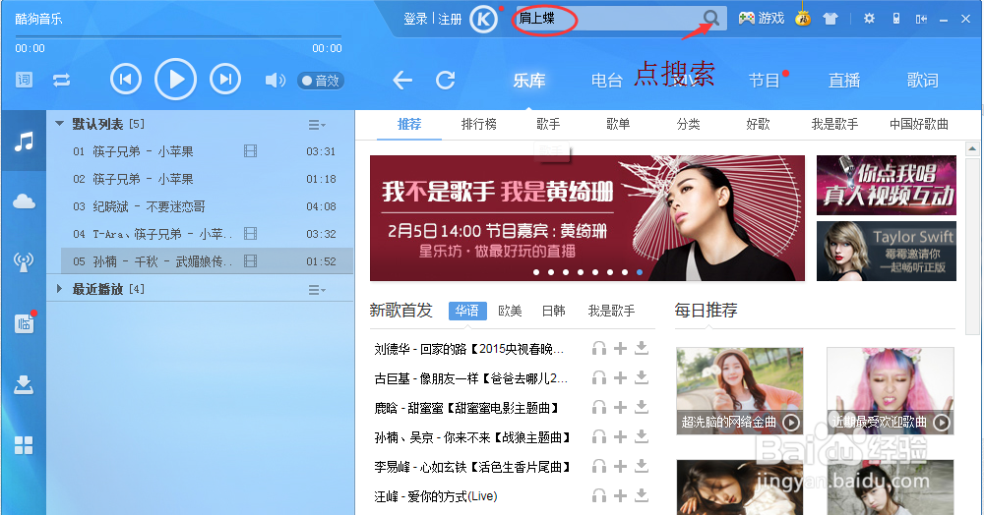
Task: Select the 歌手 sub-tab
Action: pos(548,124)
